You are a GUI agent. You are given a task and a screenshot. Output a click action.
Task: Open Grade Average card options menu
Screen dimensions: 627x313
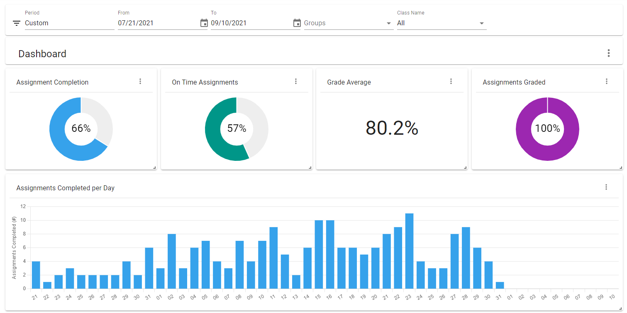click(451, 81)
